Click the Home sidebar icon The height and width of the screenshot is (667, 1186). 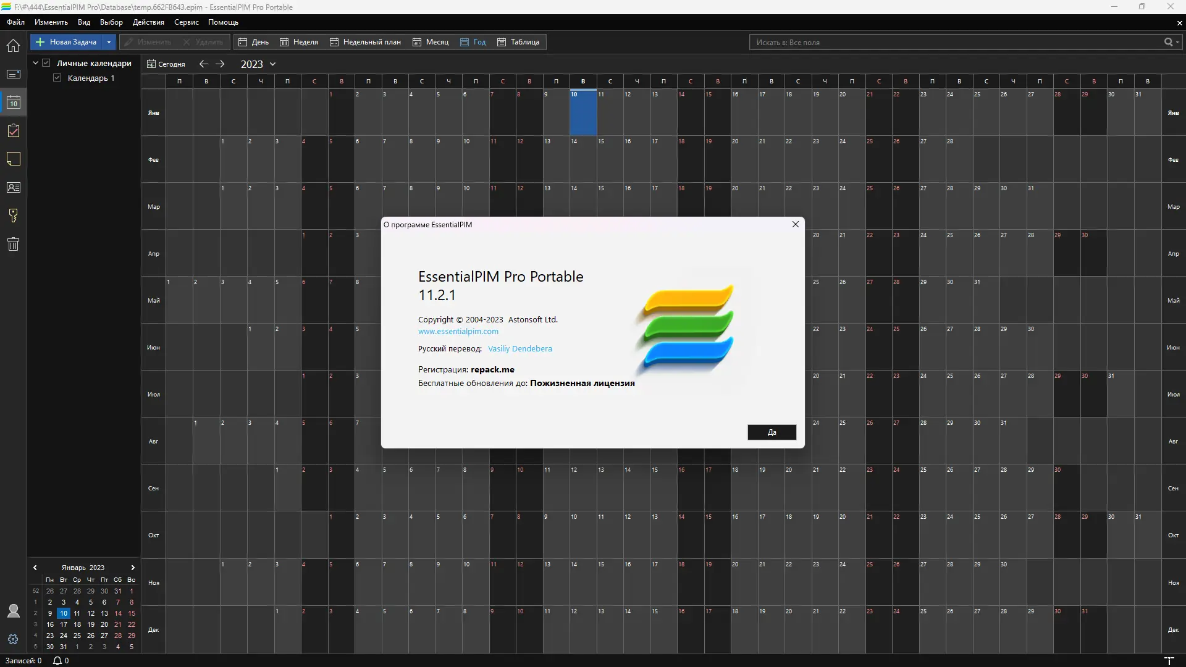pyautogui.click(x=13, y=46)
